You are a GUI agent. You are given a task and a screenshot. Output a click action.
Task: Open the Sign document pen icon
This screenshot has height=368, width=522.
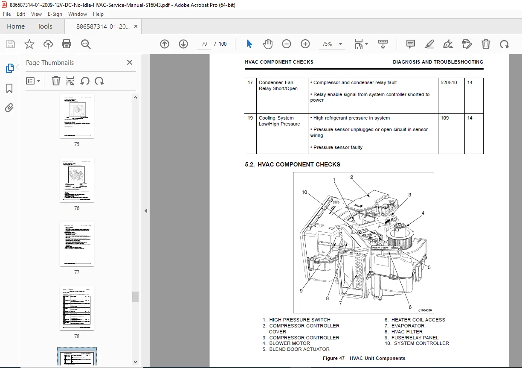448,44
